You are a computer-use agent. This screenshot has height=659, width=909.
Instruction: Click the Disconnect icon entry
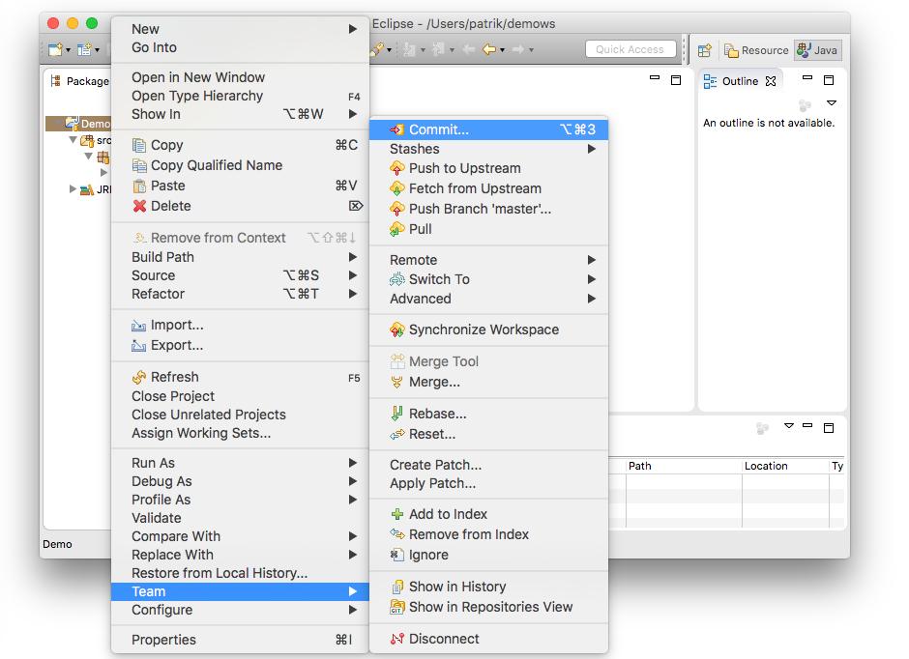[397, 640]
